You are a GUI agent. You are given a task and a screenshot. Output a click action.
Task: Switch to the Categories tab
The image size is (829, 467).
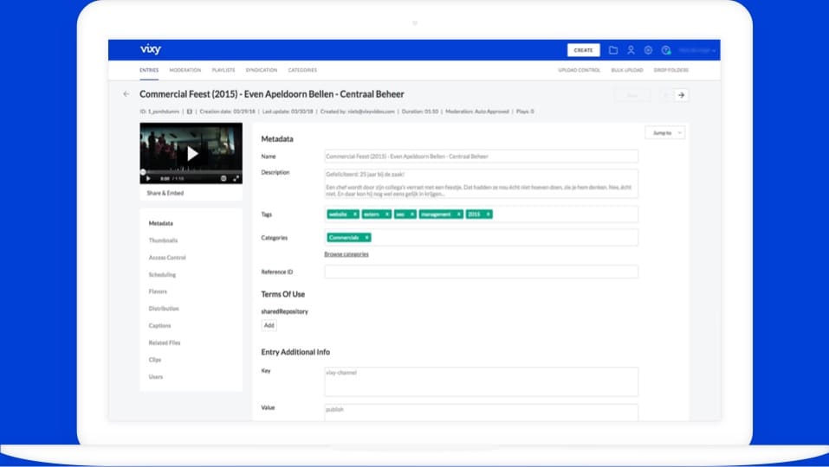coord(302,70)
